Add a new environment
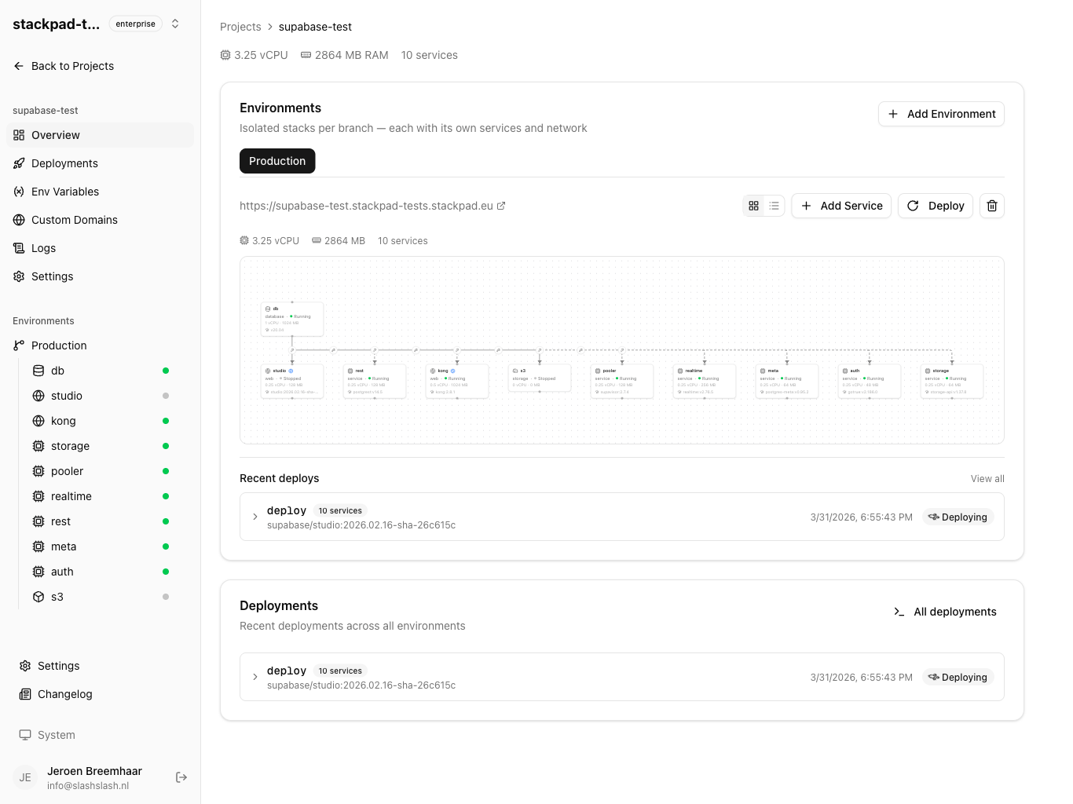The width and height of the screenshot is (1073, 804). [x=940, y=114]
